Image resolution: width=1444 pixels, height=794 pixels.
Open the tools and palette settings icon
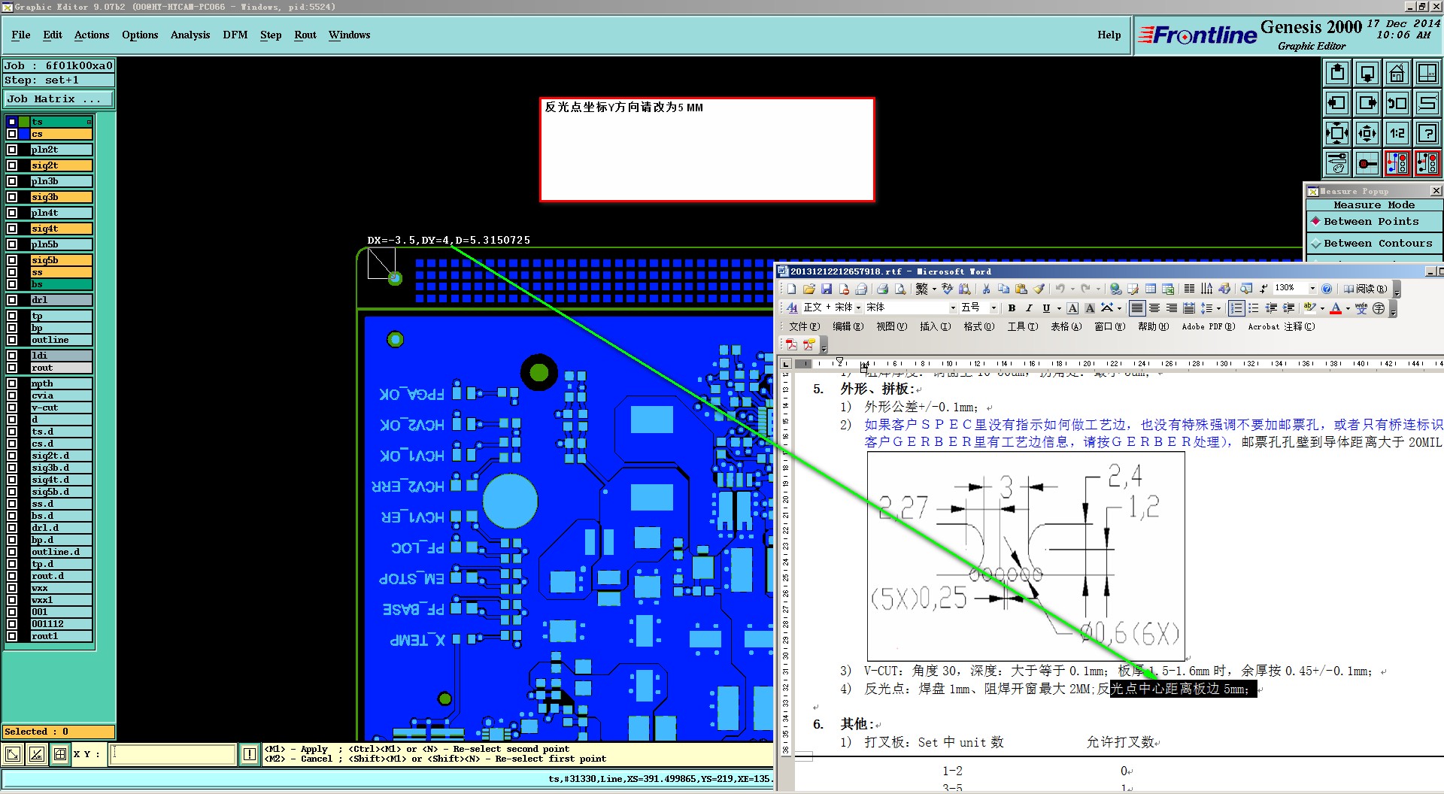pyautogui.click(x=1337, y=163)
